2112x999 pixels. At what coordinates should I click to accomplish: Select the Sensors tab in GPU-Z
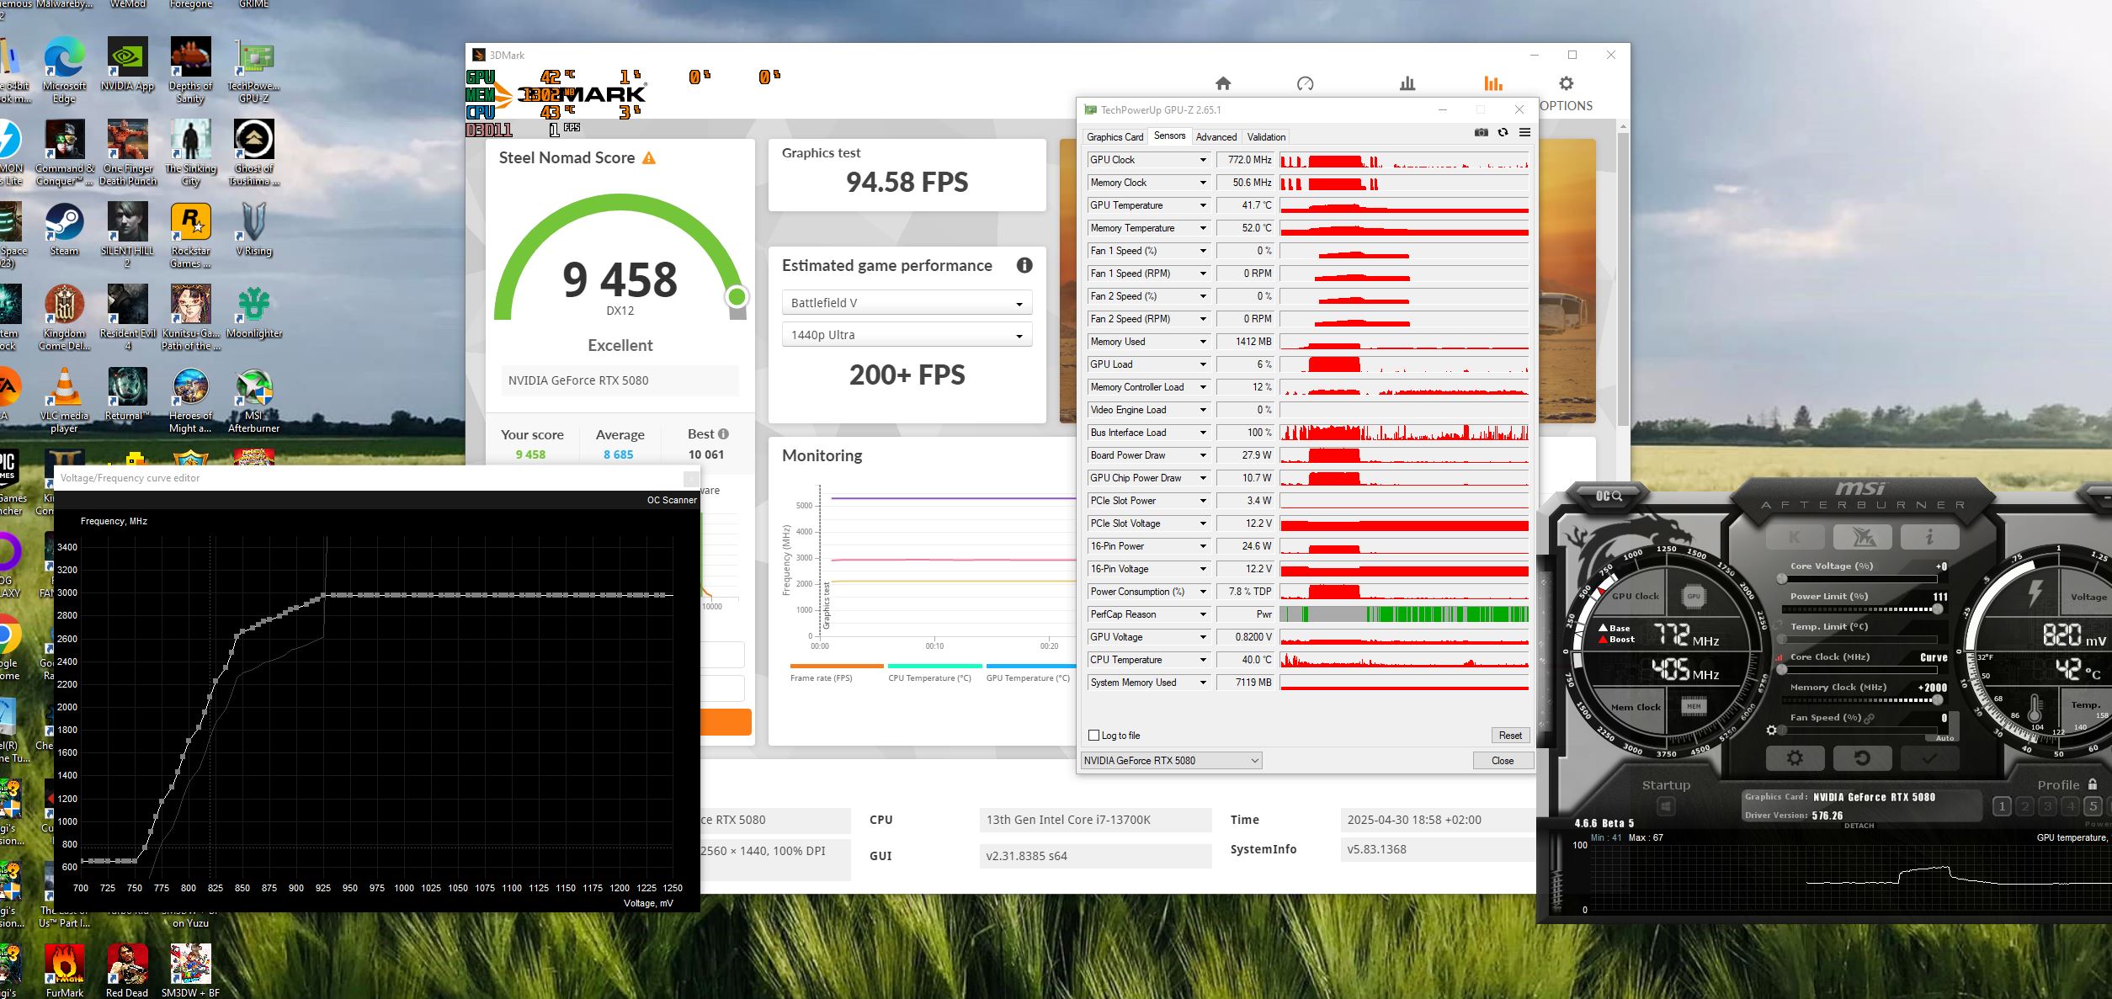point(1169,136)
